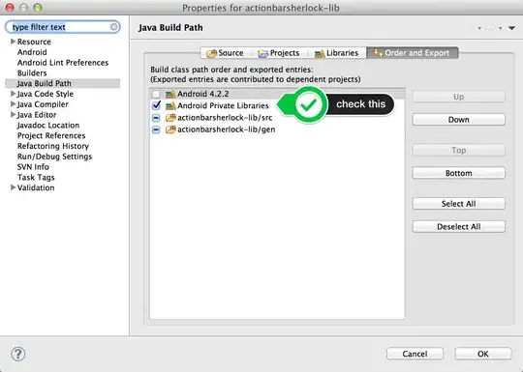
Task: Click the Bottom button
Action: click(x=459, y=173)
